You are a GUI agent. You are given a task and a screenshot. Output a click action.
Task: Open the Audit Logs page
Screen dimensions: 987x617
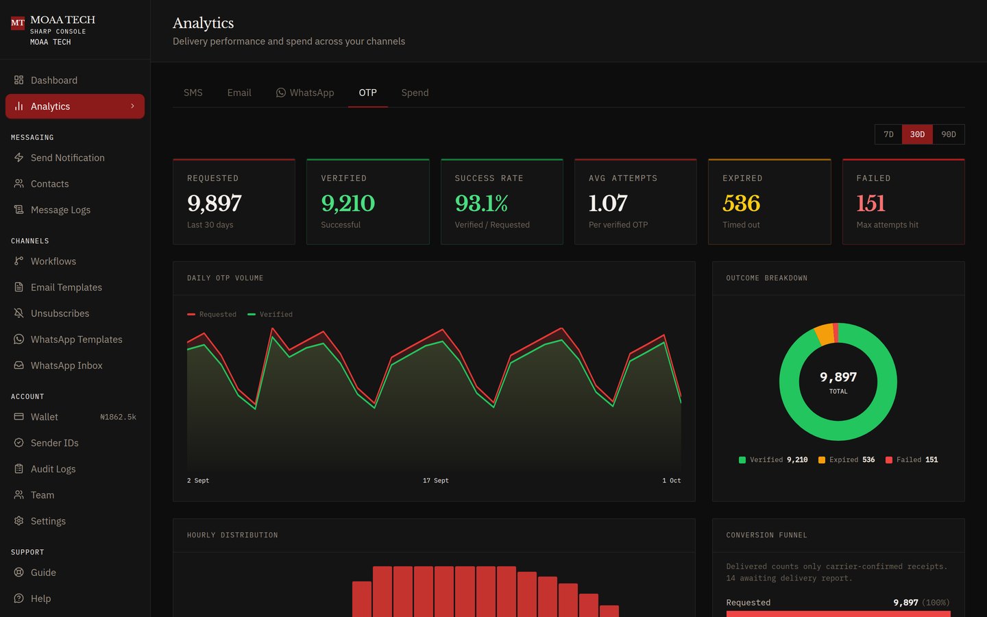click(x=75, y=469)
